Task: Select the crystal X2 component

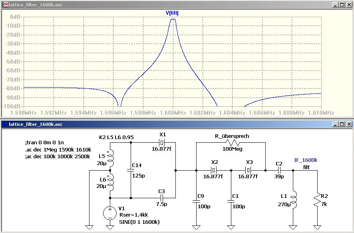Action: [x=214, y=170]
